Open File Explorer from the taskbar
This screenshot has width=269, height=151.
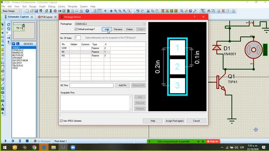[53, 147]
